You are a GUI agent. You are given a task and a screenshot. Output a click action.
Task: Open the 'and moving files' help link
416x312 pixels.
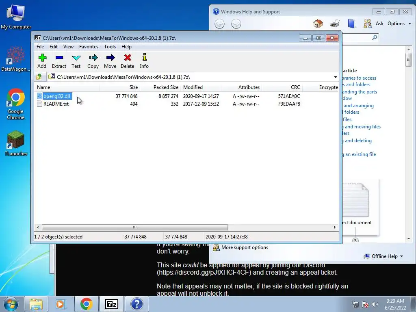pyautogui.click(x=362, y=127)
